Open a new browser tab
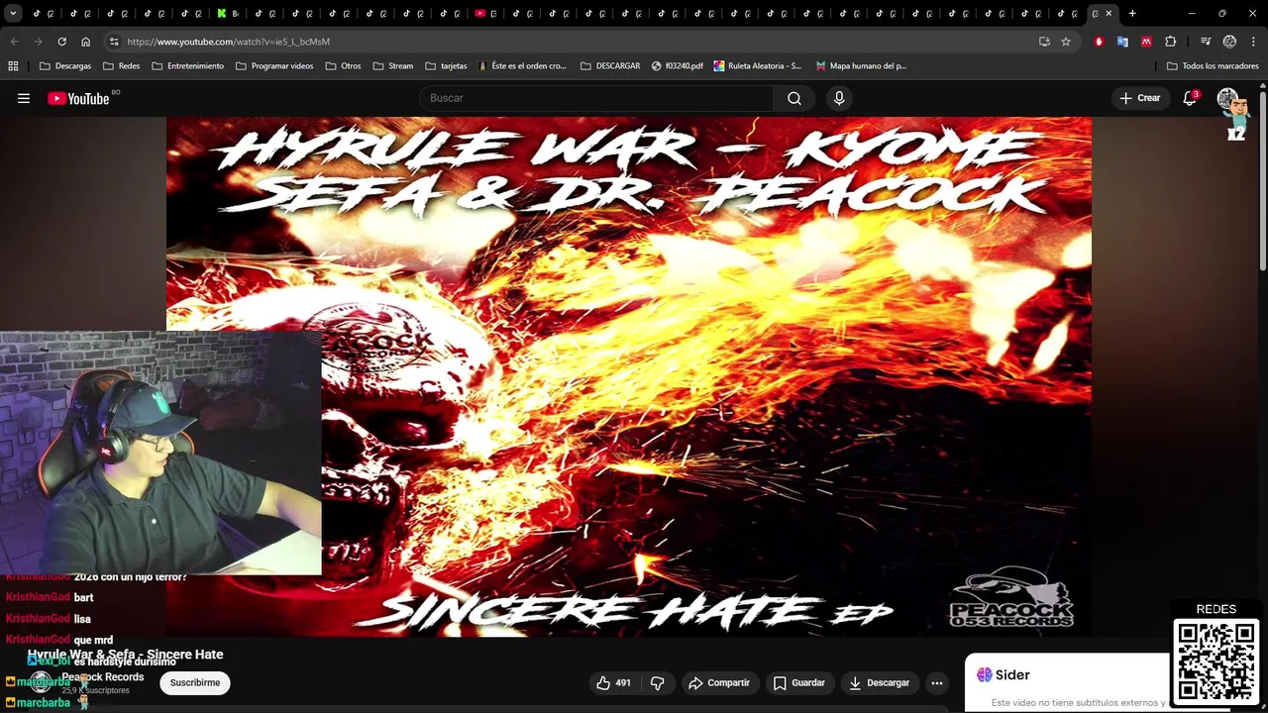Screen dimensions: 1268x713 1132,13
